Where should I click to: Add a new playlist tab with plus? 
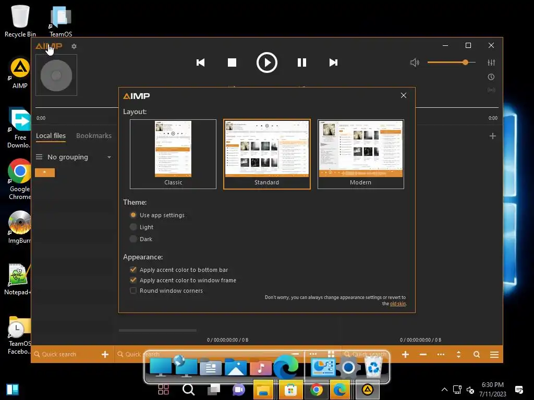[x=492, y=136]
